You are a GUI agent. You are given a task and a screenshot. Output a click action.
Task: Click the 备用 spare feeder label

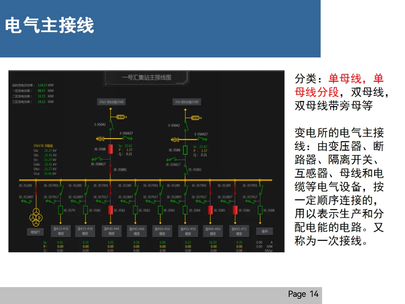click(264, 231)
